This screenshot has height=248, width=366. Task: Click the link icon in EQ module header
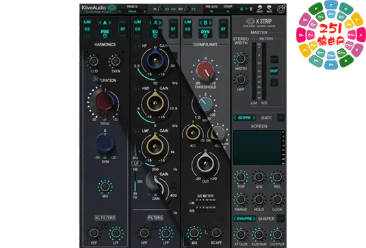click(138, 29)
